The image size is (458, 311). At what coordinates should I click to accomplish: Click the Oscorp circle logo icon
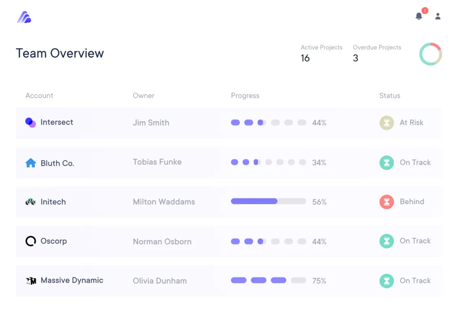coord(31,241)
